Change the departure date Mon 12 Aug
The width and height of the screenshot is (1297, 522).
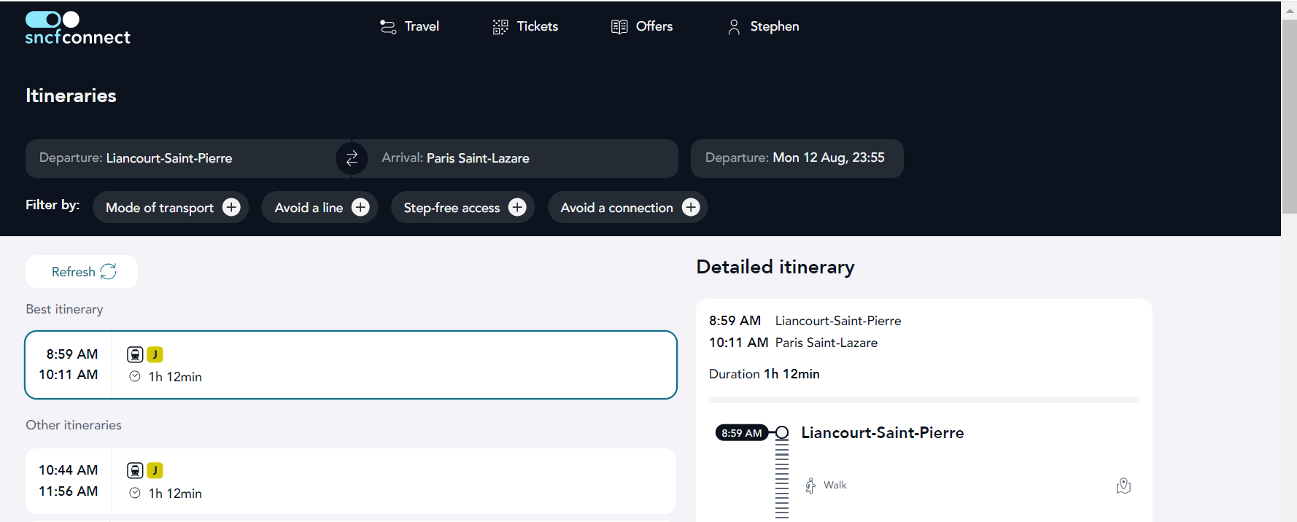click(x=797, y=158)
